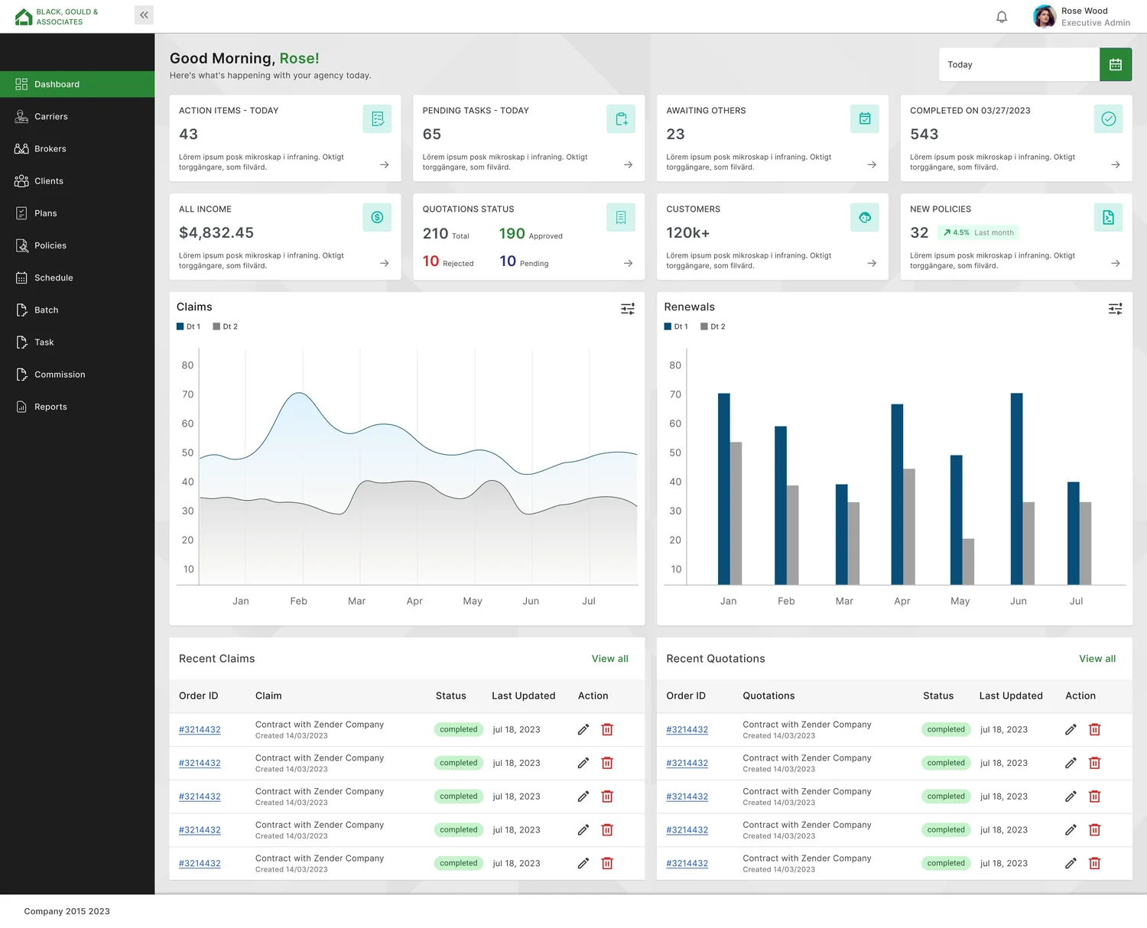Screen dimensions: 1147x928
Task: Click the All Income dollar icon
Action: pyautogui.click(x=377, y=217)
